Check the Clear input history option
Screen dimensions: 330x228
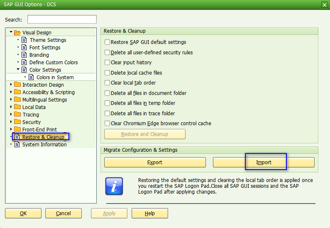[x=108, y=63]
